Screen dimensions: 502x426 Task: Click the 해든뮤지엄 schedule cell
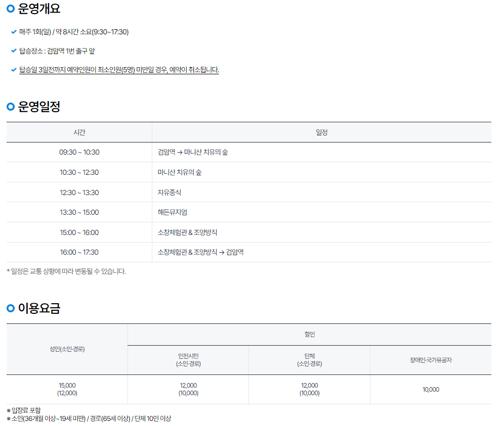click(322, 212)
